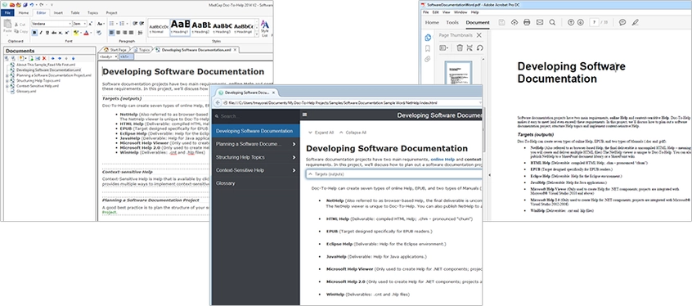Click the italic icon in Doc-To-Help ribbon
This screenshot has width=692, height=306.
[x=41, y=33]
